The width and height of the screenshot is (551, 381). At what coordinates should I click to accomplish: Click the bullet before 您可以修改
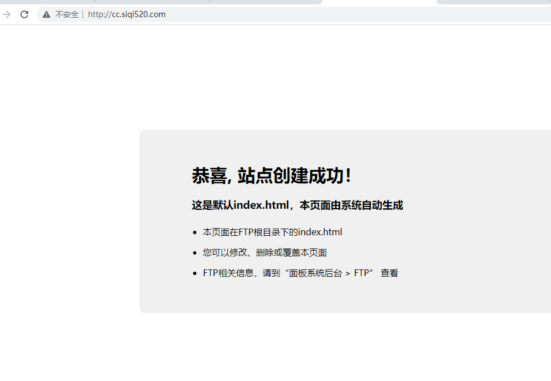pos(195,253)
